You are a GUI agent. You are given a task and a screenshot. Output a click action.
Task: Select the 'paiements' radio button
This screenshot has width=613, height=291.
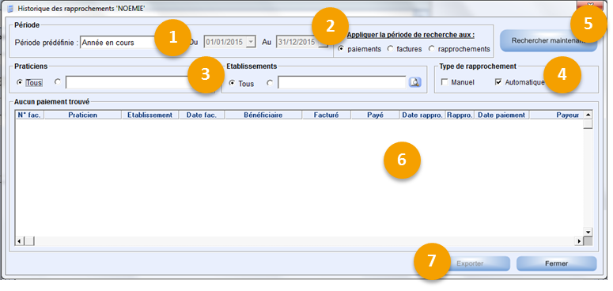(x=341, y=49)
